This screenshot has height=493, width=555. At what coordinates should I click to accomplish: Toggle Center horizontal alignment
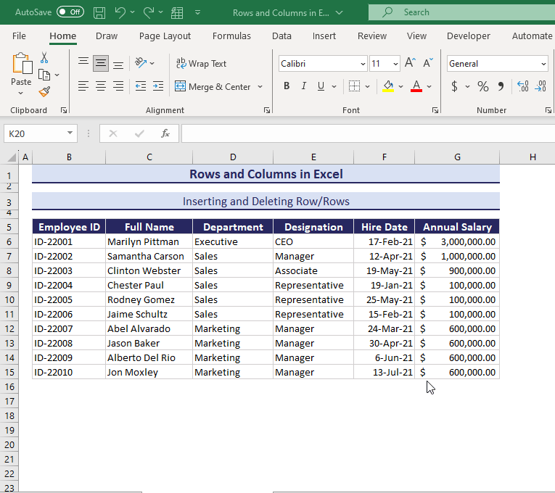pyautogui.click(x=101, y=86)
